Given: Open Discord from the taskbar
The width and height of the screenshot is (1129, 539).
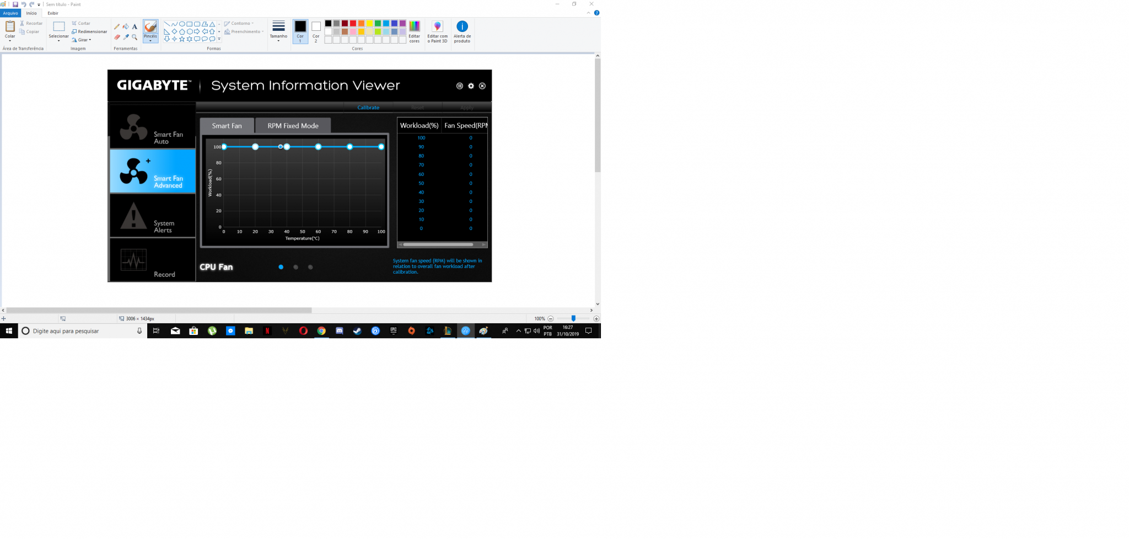Looking at the screenshot, I should click(x=340, y=331).
